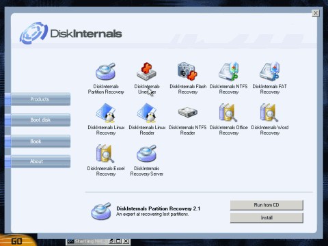Click the DiskInternals logo in header
The image size is (328, 246).
pyautogui.click(x=70, y=33)
